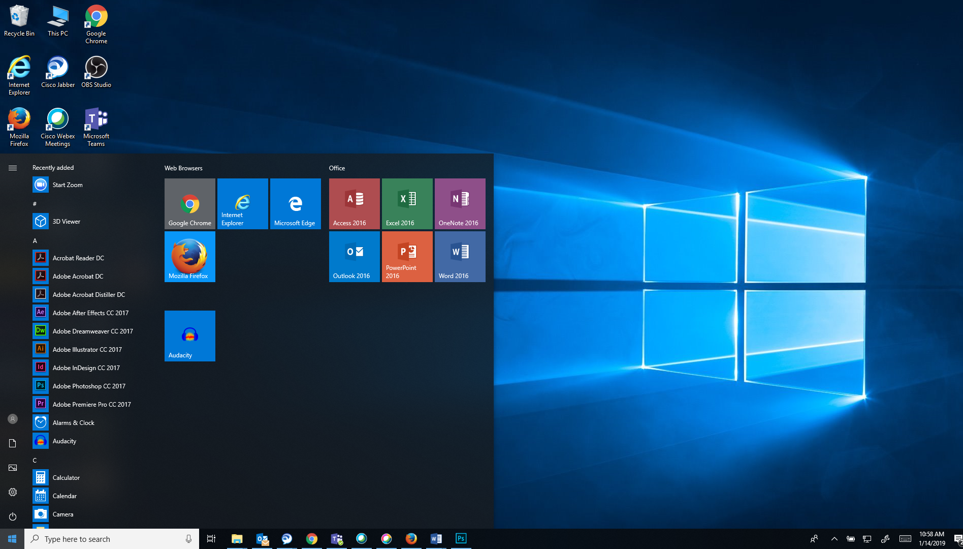Select Start Zoom under Recently added

tap(68, 185)
